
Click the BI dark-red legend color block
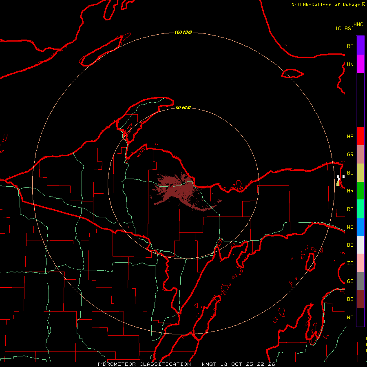pos(360,299)
